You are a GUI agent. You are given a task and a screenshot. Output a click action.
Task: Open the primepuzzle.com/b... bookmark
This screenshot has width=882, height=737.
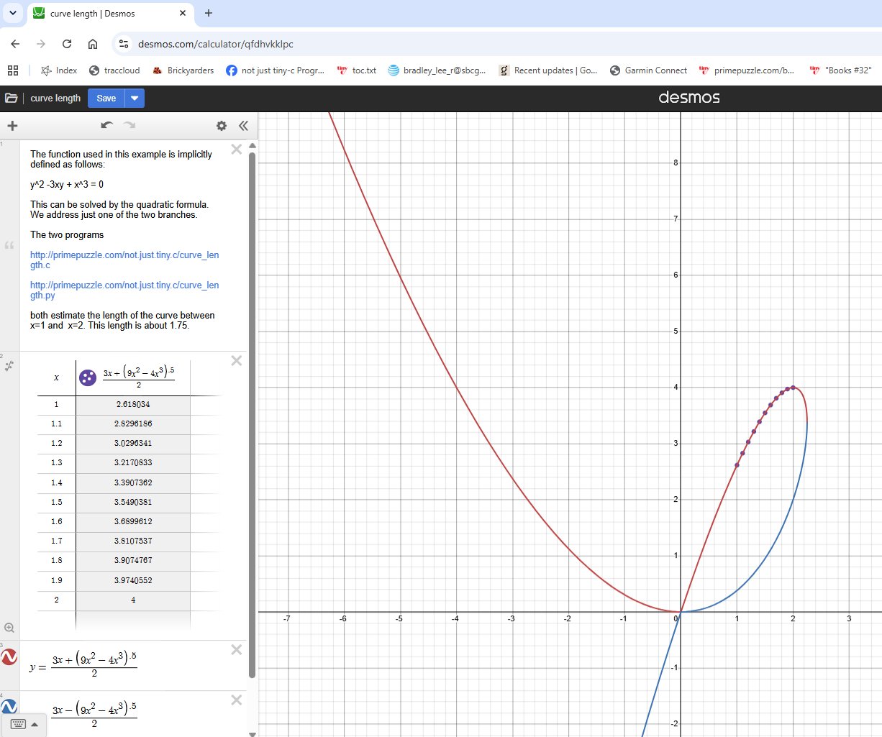click(x=747, y=70)
